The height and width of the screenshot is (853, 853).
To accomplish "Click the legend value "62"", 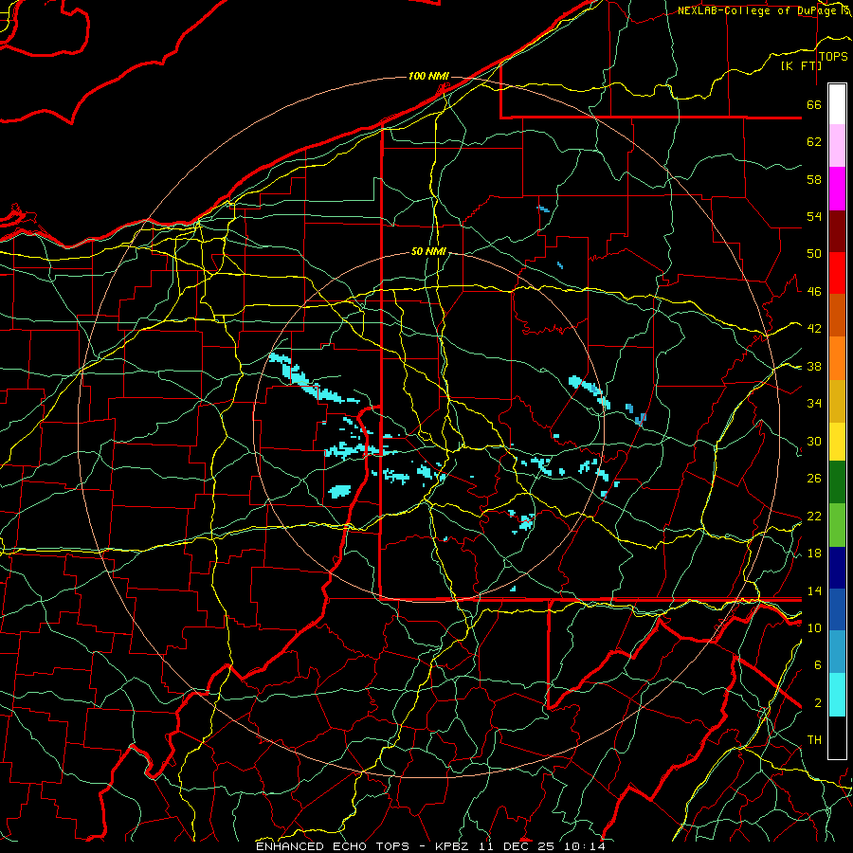I will click(x=814, y=142).
